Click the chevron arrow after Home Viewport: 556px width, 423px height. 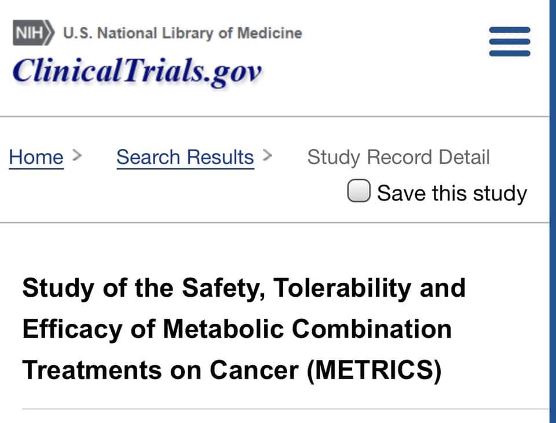[77, 155]
